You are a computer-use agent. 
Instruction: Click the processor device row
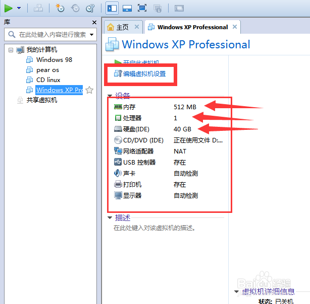169,118
